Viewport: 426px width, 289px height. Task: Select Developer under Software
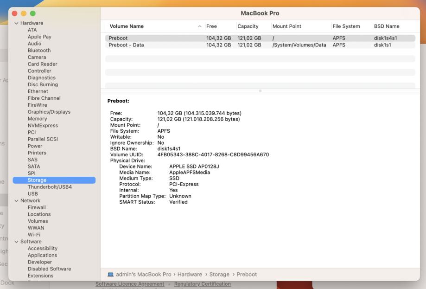pos(40,262)
